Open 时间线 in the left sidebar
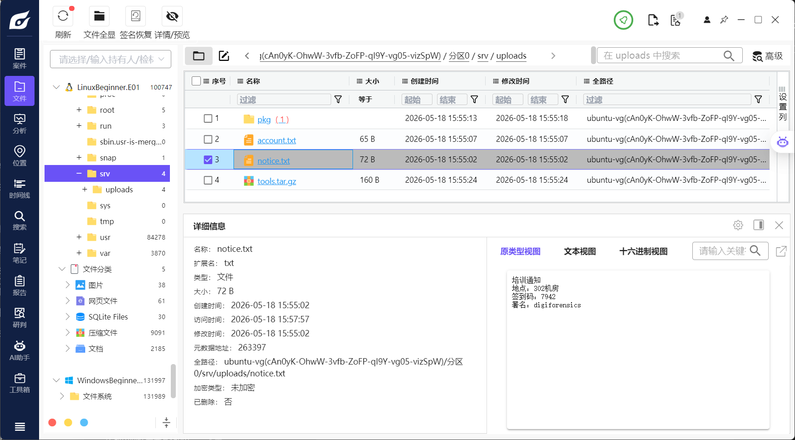Image resolution: width=795 pixels, height=440 pixels. pyautogui.click(x=20, y=188)
